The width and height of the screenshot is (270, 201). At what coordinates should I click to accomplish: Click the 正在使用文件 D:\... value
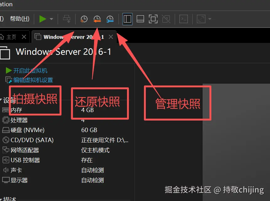coord(105,140)
